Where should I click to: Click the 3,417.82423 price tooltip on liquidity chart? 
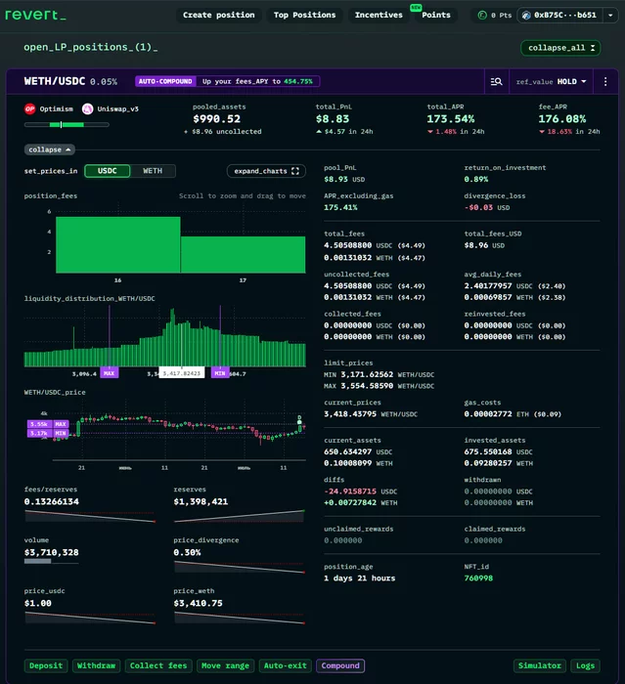pos(181,373)
